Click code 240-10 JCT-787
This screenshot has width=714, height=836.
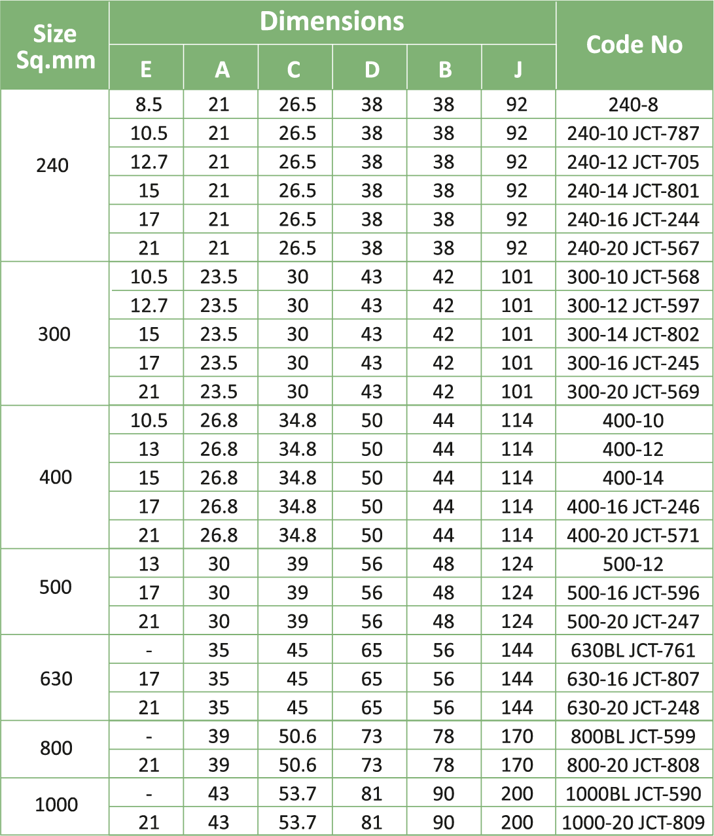[x=633, y=133]
